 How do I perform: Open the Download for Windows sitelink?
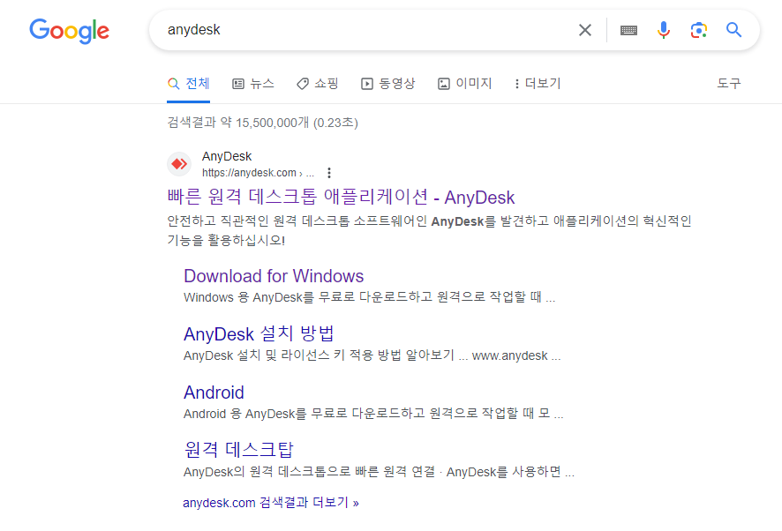click(x=274, y=276)
